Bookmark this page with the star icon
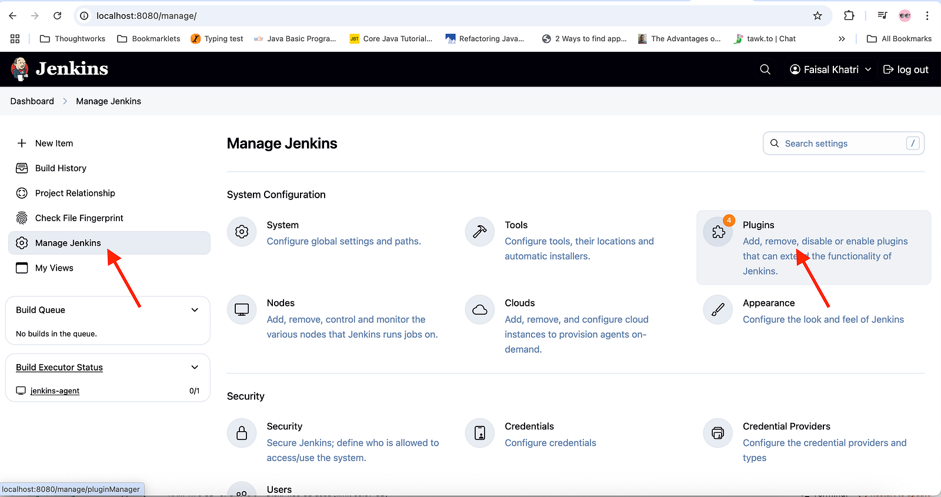Viewport: 941px width, 497px height. (817, 16)
